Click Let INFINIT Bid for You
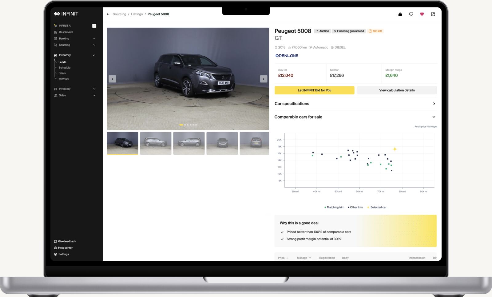Image resolution: width=492 pixels, height=297 pixels. pos(314,90)
